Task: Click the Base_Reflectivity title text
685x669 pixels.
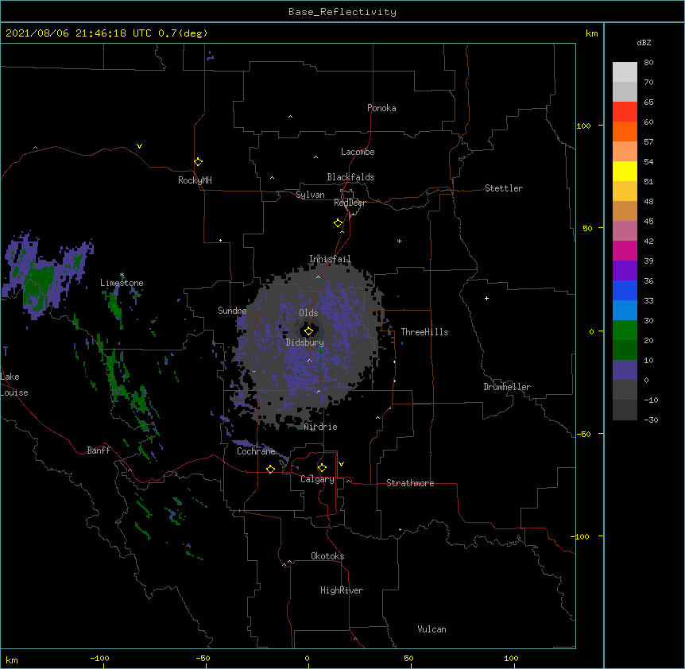Action: pyautogui.click(x=342, y=12)
